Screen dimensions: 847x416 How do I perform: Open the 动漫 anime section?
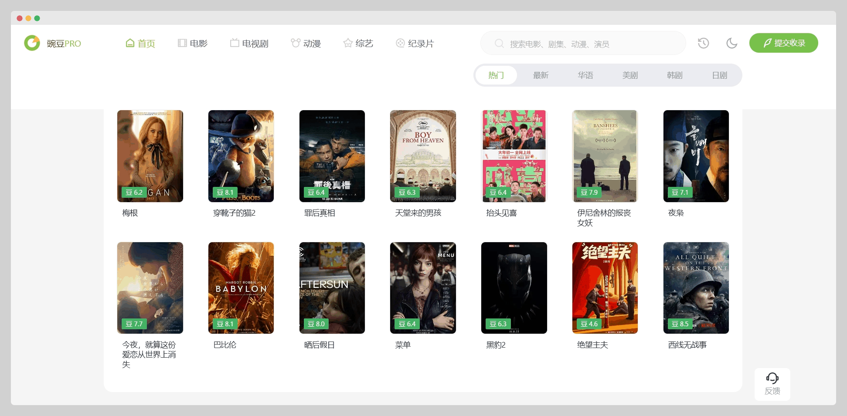(x=306, y=43)
